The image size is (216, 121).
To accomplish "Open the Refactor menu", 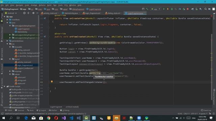I will tap(42, 5).
